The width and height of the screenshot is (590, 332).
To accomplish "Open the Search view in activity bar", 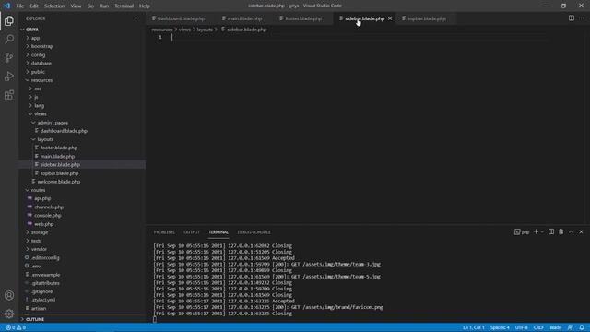I will pyautogui.click(x=9, y=39).
